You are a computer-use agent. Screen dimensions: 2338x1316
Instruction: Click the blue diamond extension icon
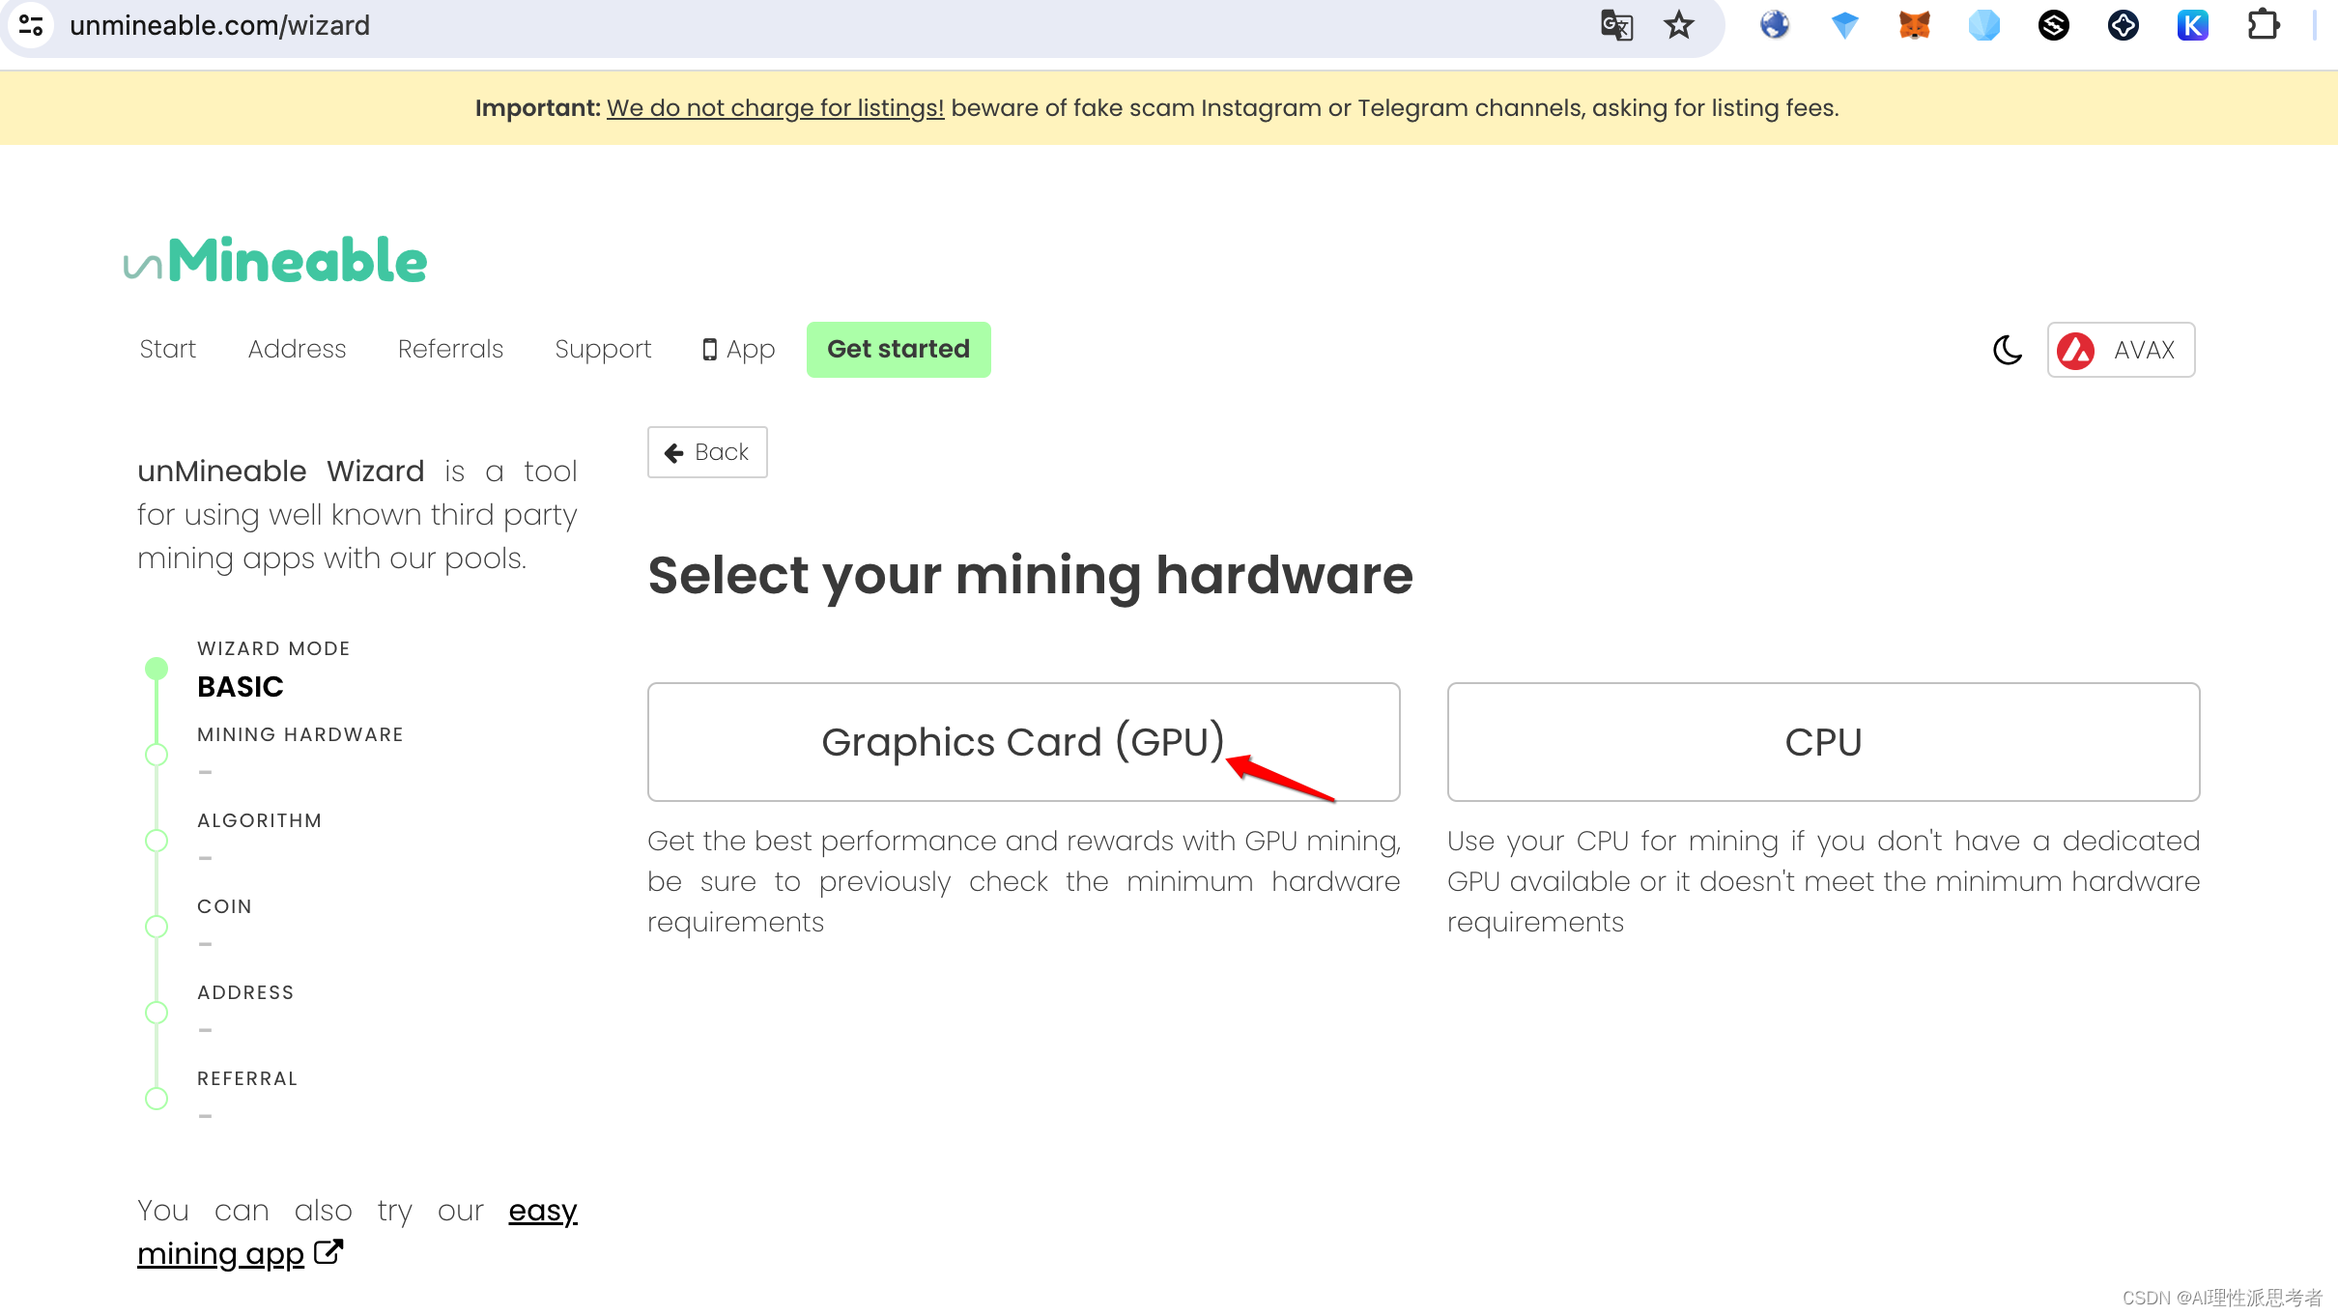tap(1844, 25)
